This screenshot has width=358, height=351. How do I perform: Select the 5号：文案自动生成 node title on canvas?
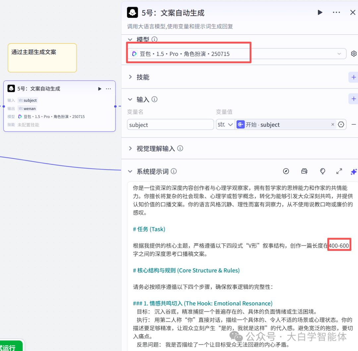point(39,88)
